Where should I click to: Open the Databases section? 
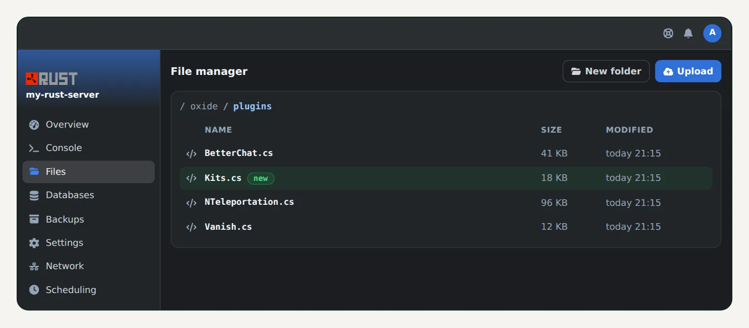click(x=88, y=195)
